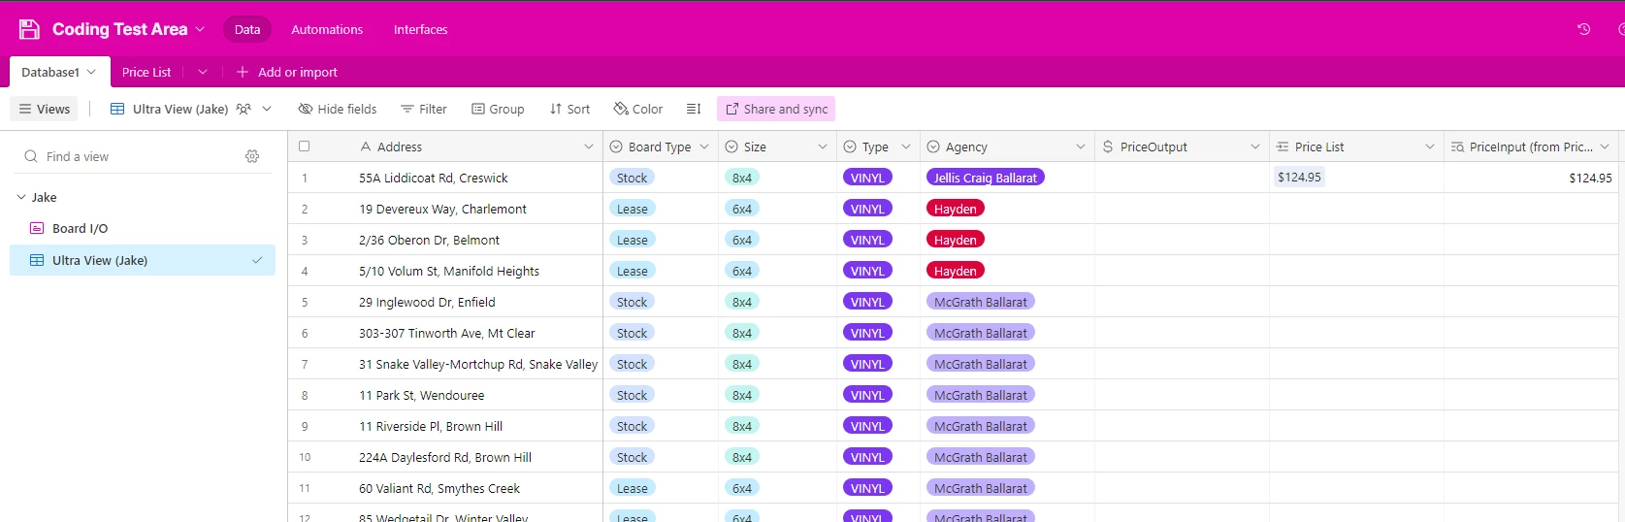Click the Agency field type icon

(x=933, y=147)
